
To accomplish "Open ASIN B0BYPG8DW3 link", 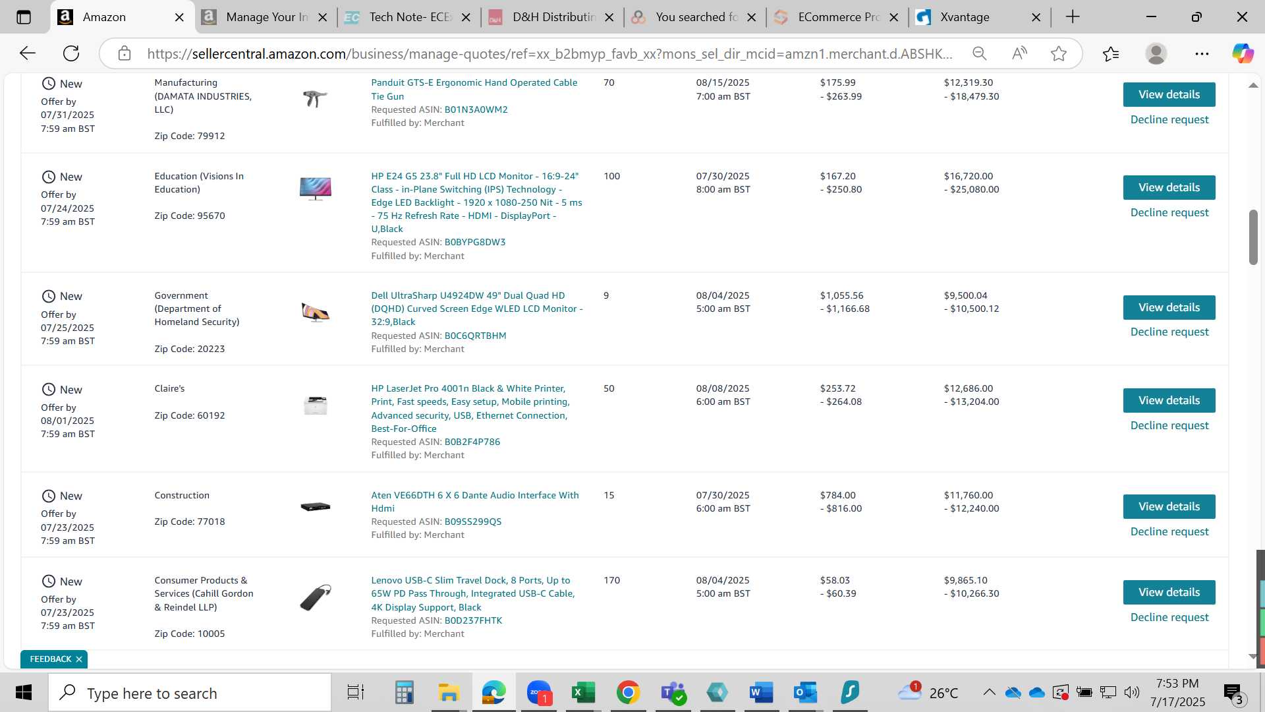I will coord(475,242).
